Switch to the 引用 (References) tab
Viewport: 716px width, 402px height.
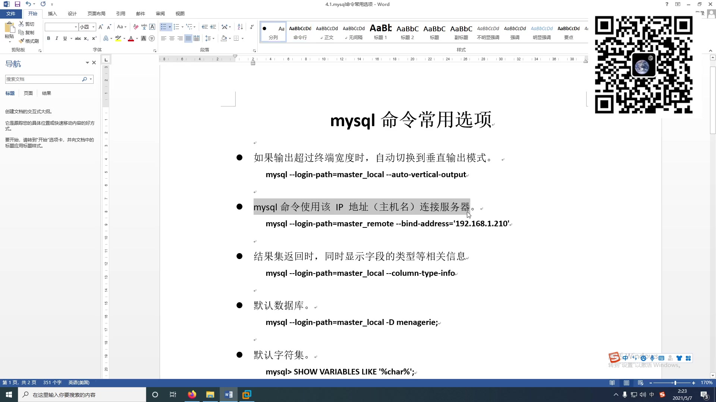(x=121, y=14)
